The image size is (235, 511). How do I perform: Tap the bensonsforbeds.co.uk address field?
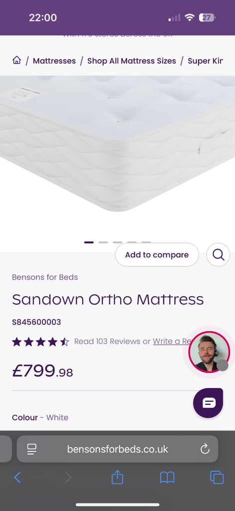[117, 449]
